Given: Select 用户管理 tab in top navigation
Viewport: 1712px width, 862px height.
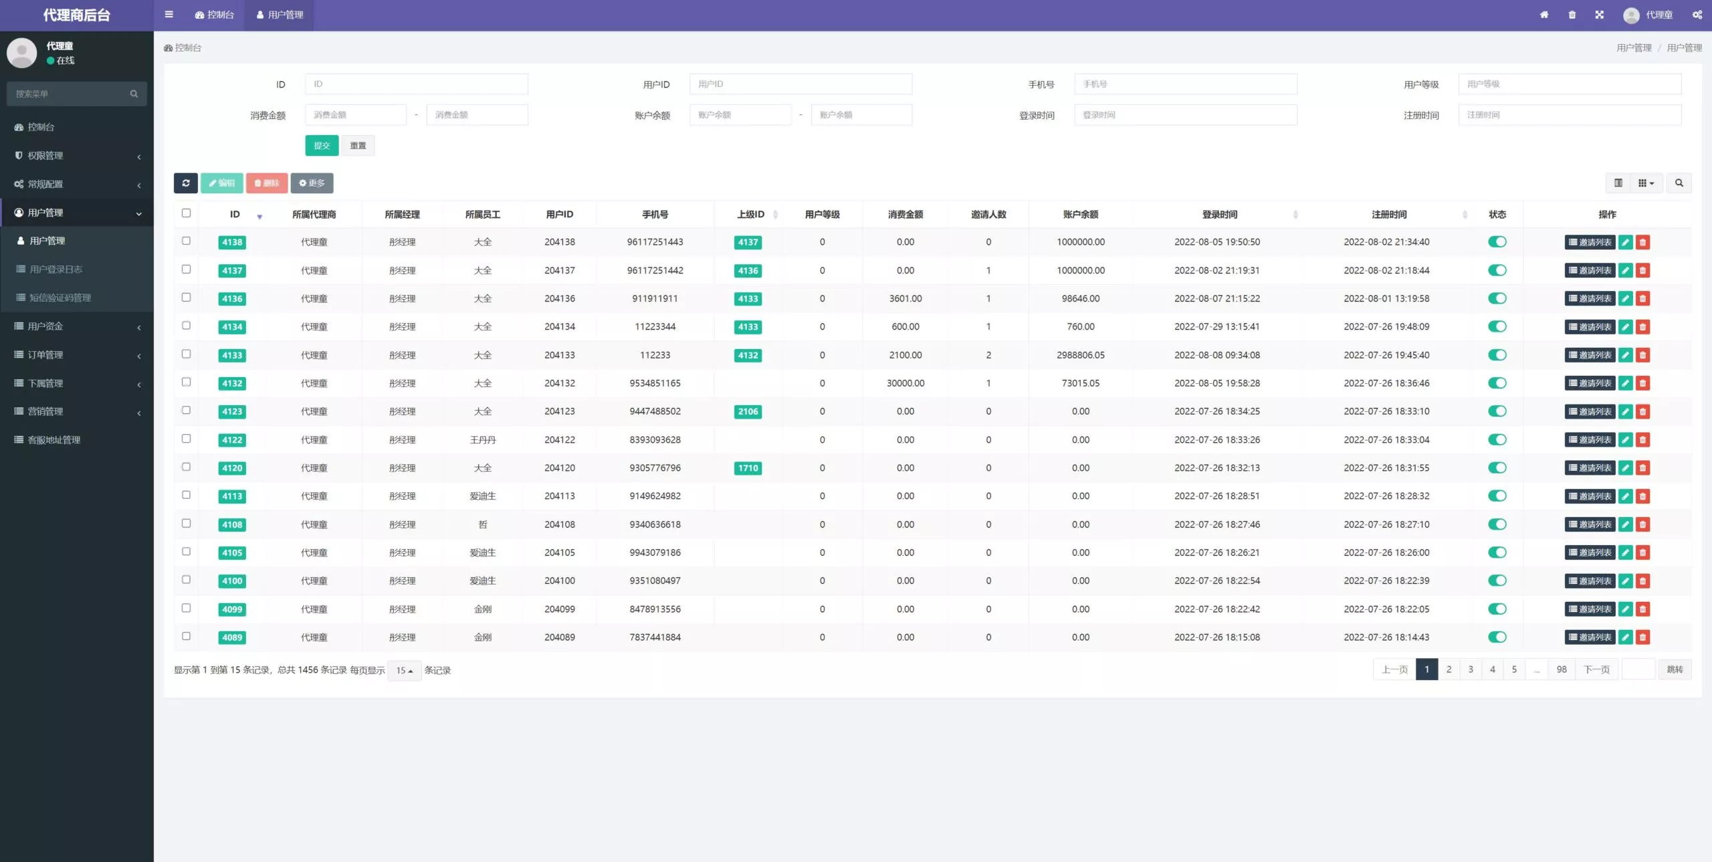Looking at the screenshot, I should [x=284, y=14].
